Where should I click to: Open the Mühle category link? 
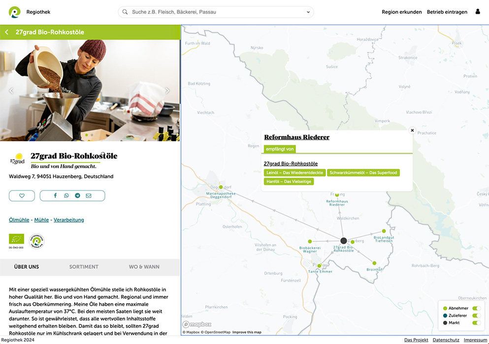(41, 220)
